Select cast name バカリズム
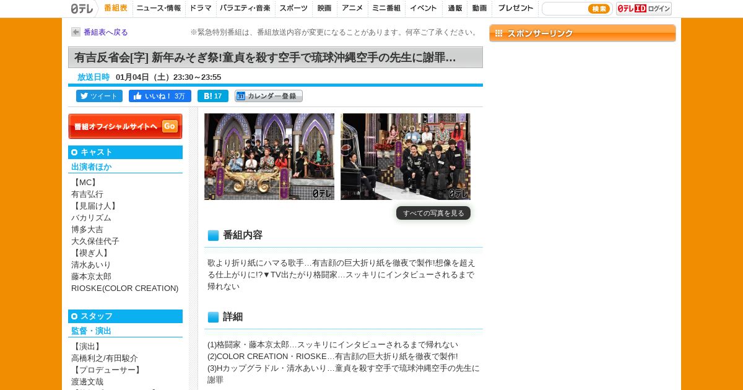 tap(91, 218)
